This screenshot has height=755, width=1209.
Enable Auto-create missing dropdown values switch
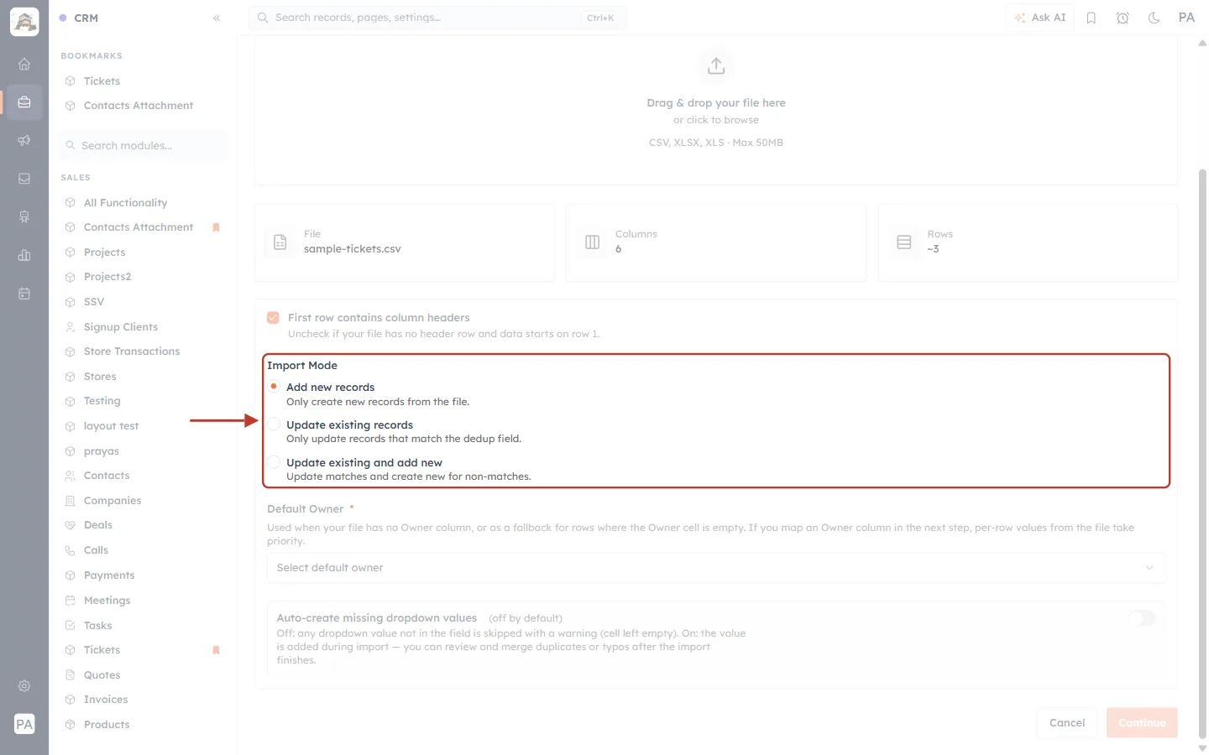[x=1143, y=618]
